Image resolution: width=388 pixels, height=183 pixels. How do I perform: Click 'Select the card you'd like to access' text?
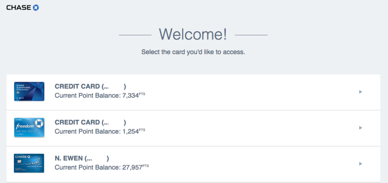pyautogui.click(x=193, y=52)
